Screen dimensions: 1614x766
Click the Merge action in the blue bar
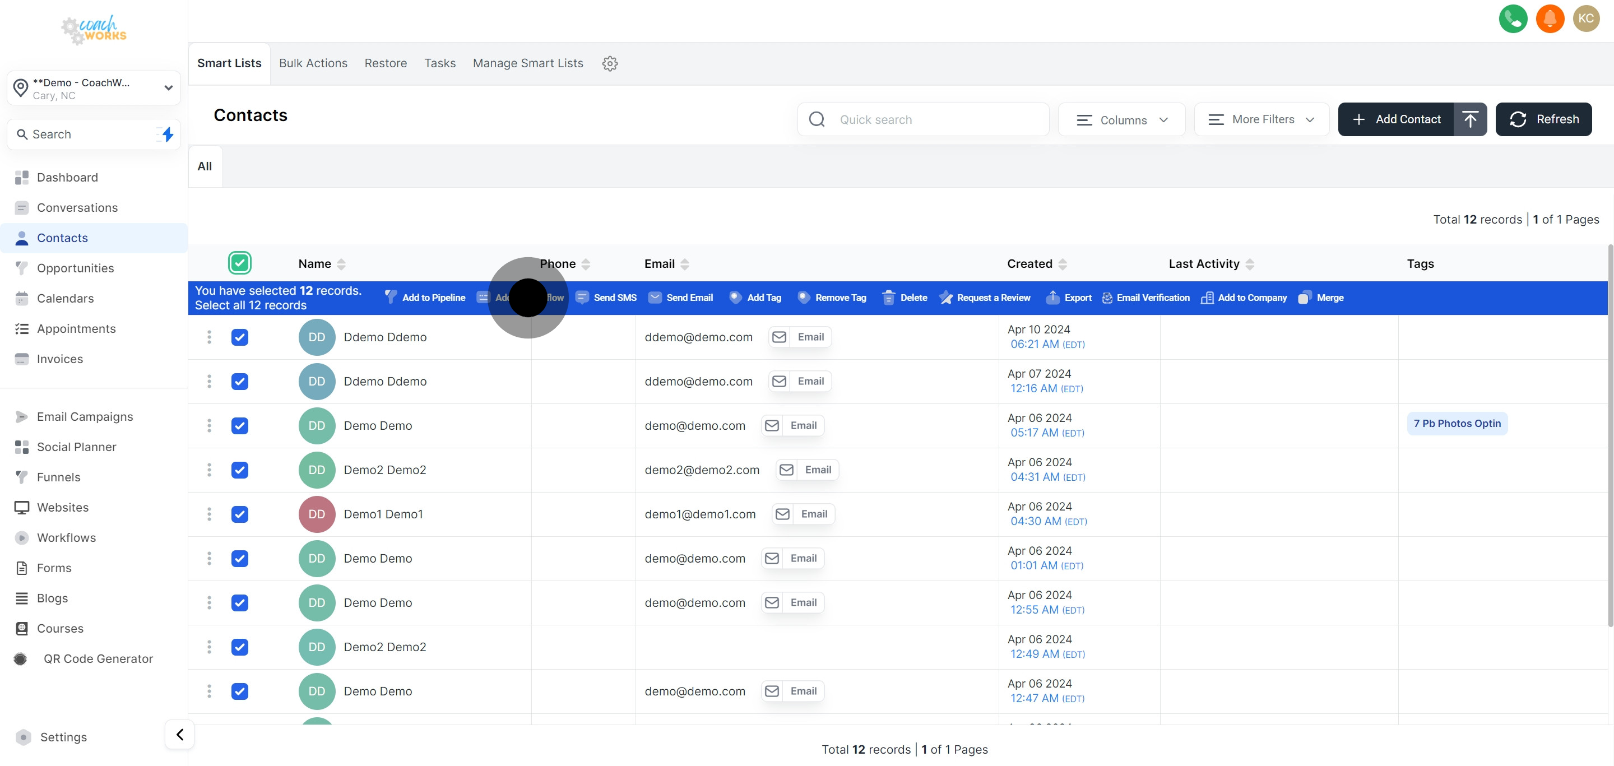pyautogui.click(x=1321, y=298)
